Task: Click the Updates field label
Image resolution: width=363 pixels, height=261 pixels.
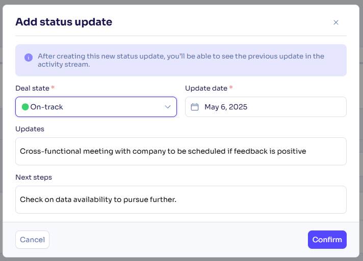Action: [30, 129]
